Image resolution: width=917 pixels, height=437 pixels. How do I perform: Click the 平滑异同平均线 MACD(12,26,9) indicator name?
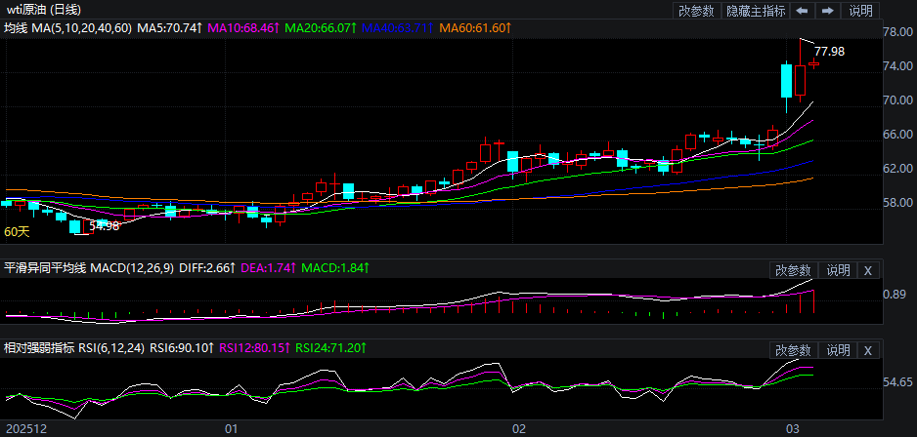(x=90, y=267)
